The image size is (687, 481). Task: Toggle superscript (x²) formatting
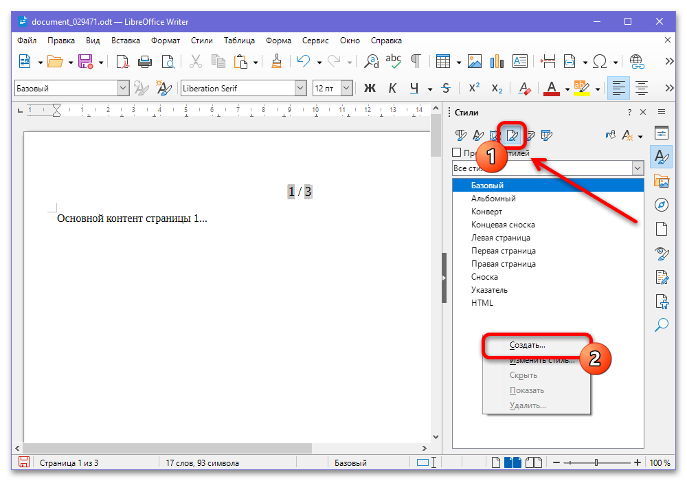pyautogui.click(x=474, y=89)
